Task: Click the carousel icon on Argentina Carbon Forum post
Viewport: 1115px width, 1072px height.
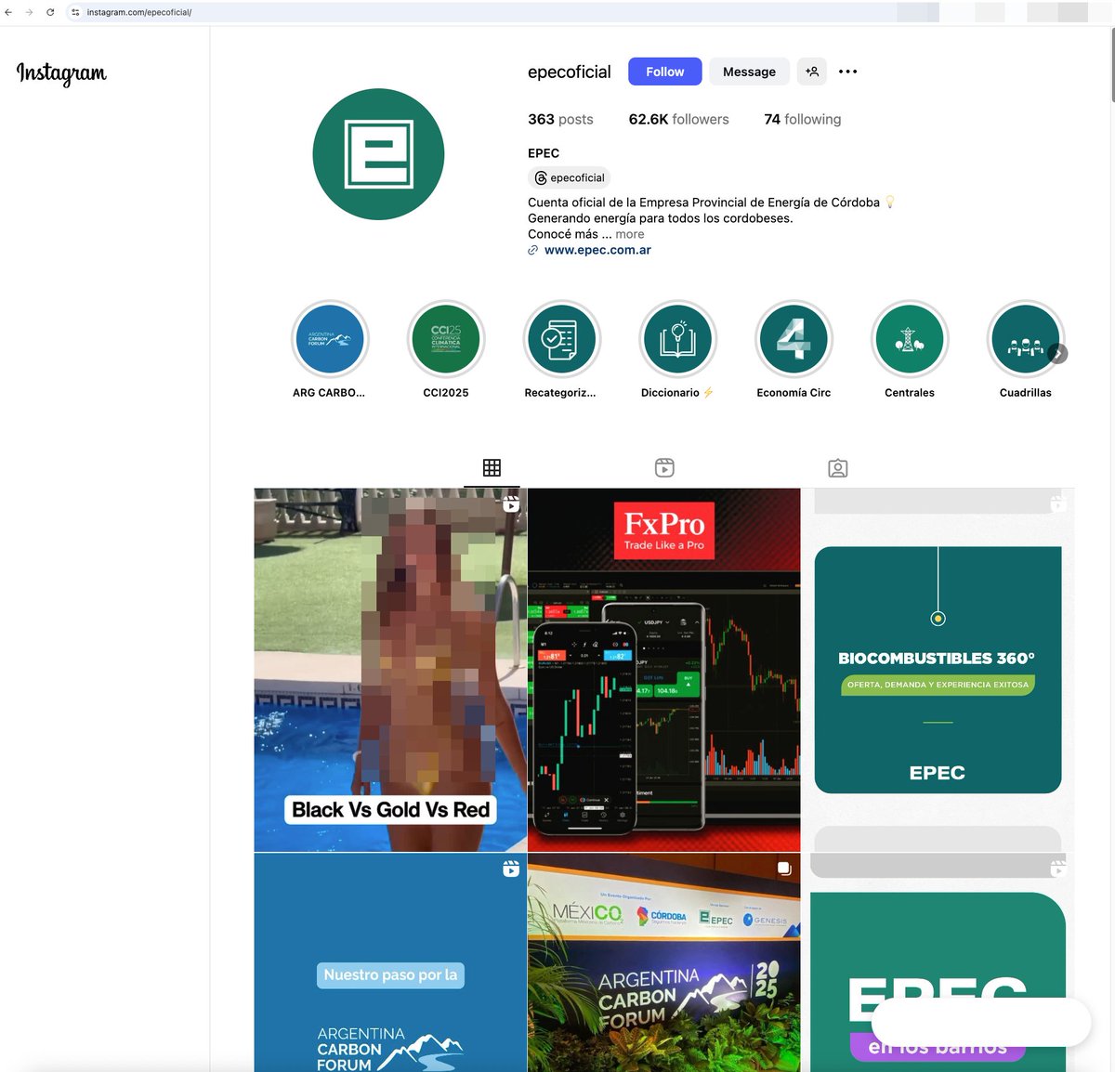Action: 783,868
